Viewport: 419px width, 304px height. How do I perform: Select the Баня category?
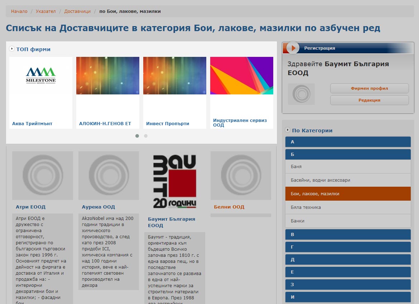(348, 167)
